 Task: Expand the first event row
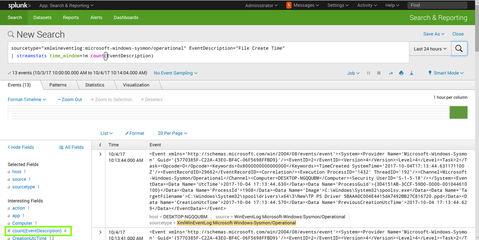(x=100, y=154)
